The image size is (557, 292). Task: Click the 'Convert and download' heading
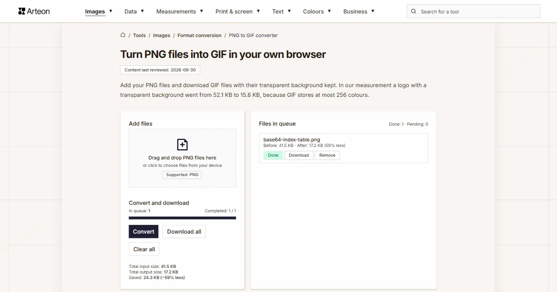(x=159, y=203)
